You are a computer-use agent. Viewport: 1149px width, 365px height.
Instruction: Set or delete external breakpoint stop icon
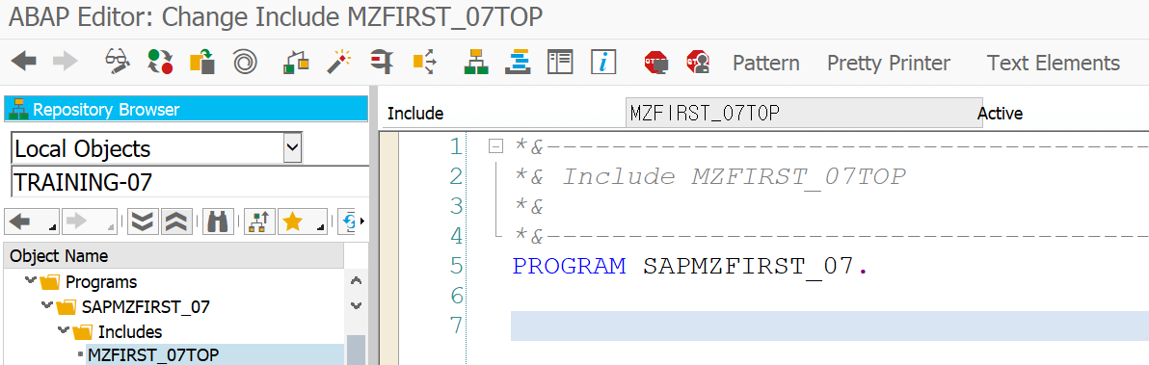[x=698, y=63]
